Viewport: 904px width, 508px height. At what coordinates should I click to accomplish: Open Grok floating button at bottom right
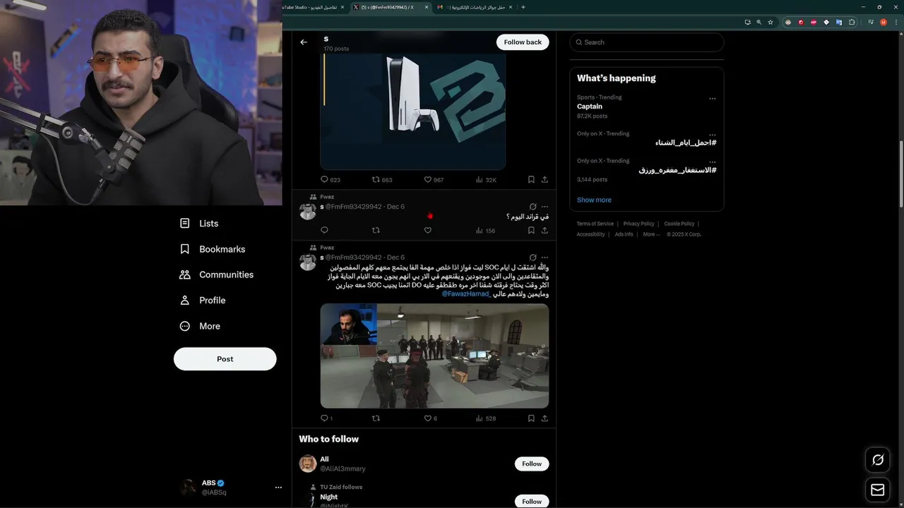pyautogui.click(x=878, y=460)
